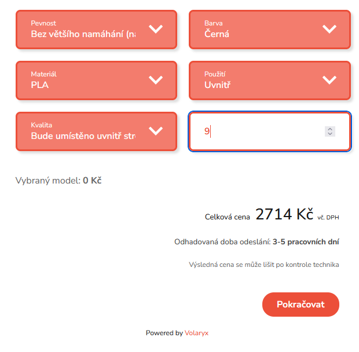Image resolution: width=359 pixels, height=352 pixels.
Task: Click the technician price check note
Action: (x=263, y=265)
